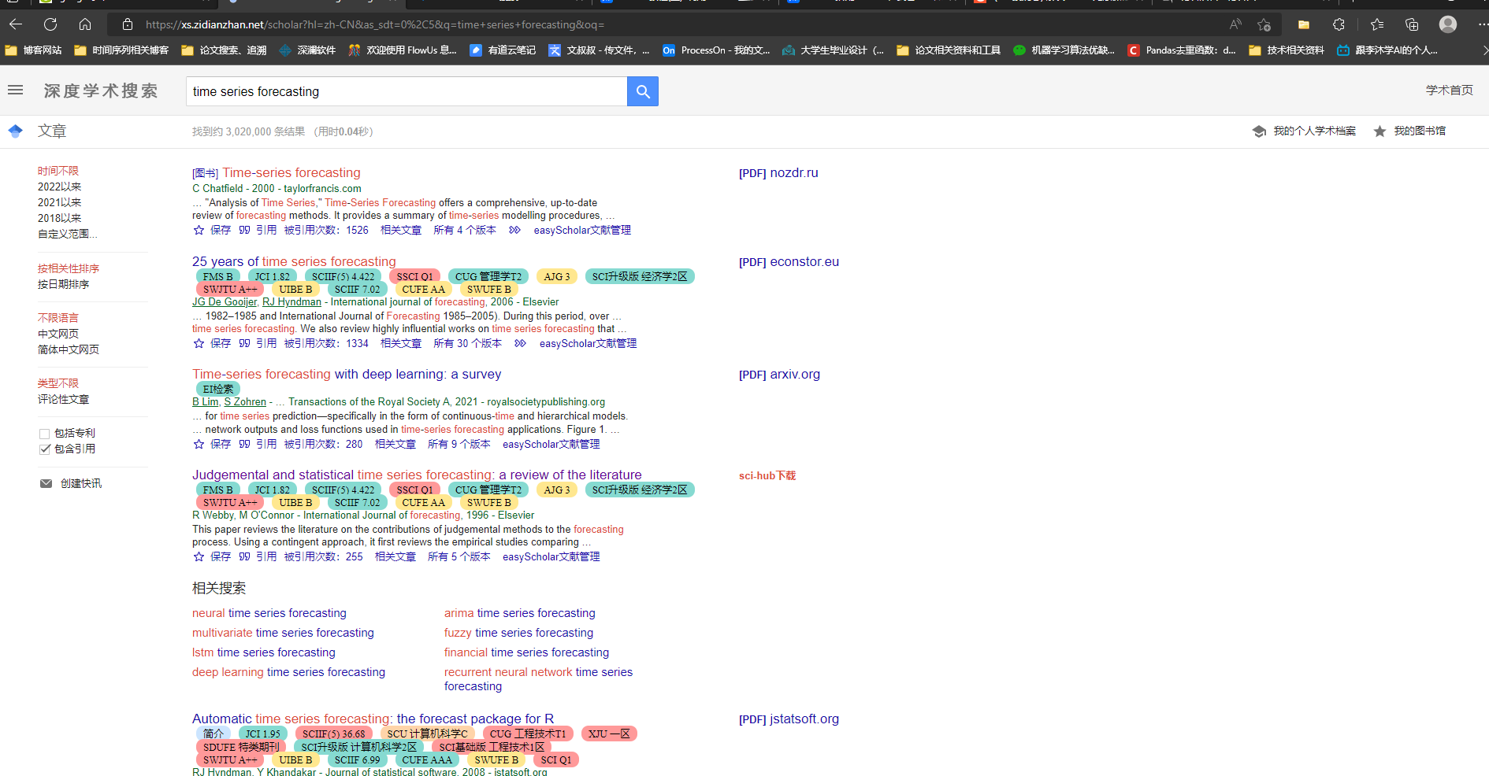This screenshot has height=776, width=1489.
Task: Search related 'arima time series forecasting'
Action: (520, 613)
